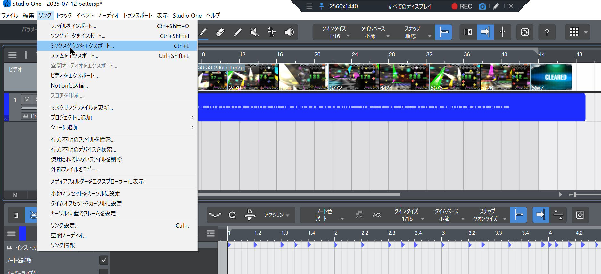Choose ステムをエクスポート menu item
This screenshot has width=601, height=274.
pyautogui.click(x=117, y=56)
